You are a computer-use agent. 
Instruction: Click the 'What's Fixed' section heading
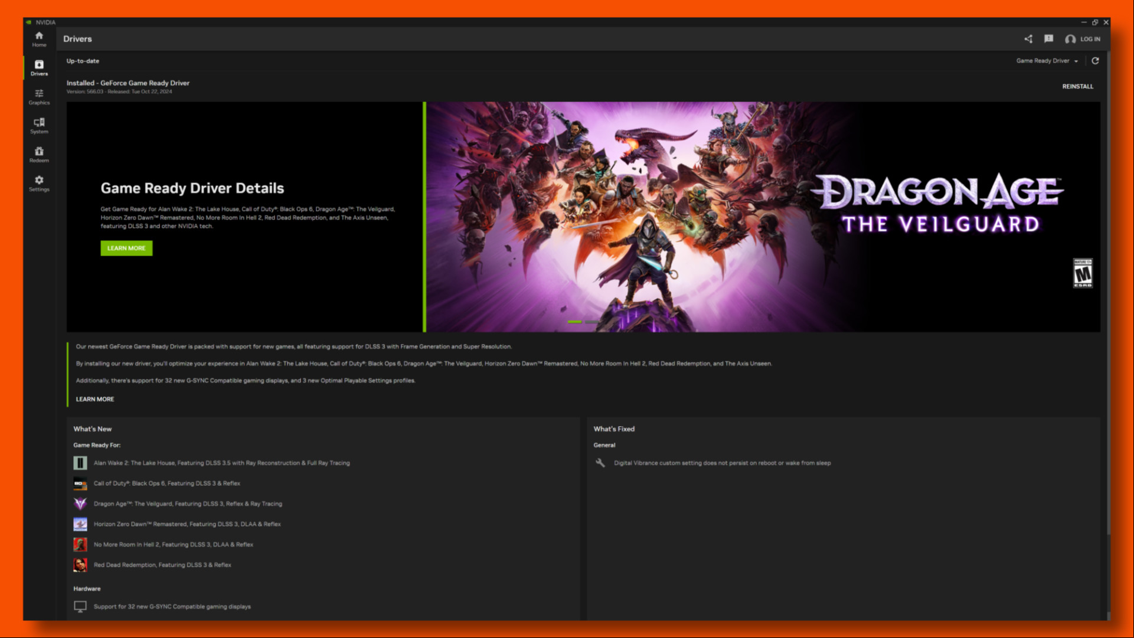[x=614, y=429]
